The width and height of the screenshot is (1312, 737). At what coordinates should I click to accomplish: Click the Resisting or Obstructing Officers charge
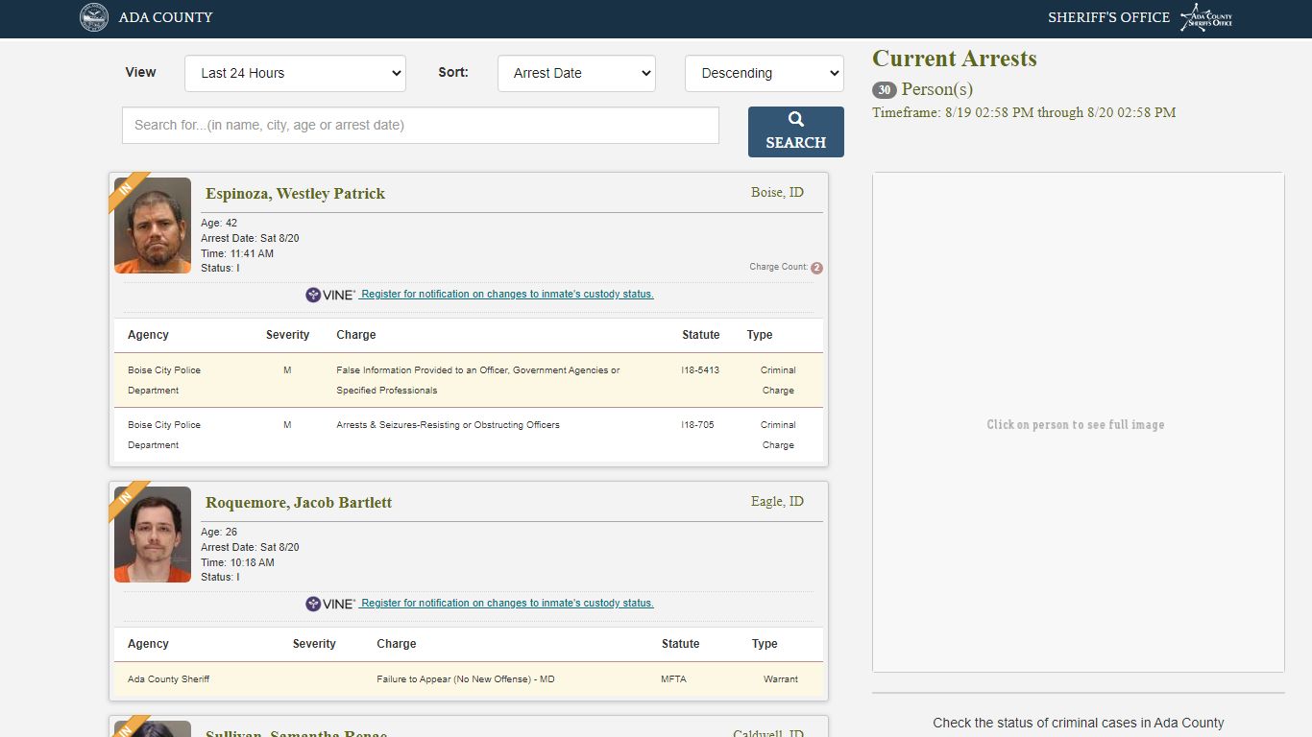pyautogui.click(x=448, y=425)
